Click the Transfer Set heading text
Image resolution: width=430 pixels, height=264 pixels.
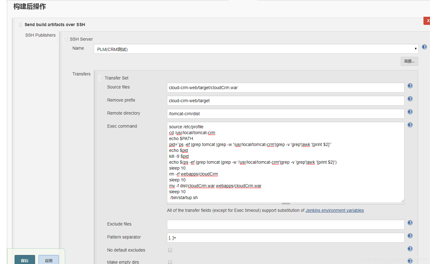click(x=116, y=78)
